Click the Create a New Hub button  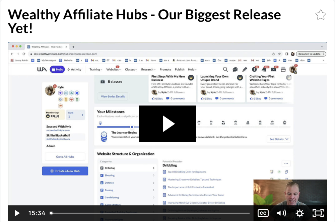tap(65, 171)
